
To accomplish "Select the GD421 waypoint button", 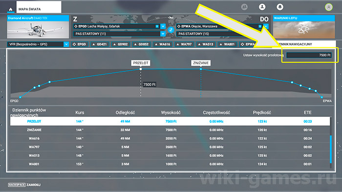I will (x=100, y=44).
